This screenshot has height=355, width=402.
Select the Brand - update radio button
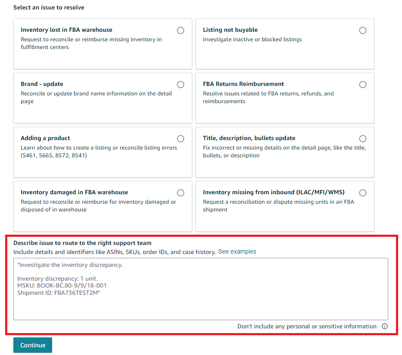tap(181, 84)
